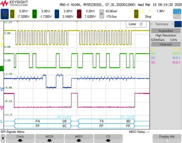This screenshot has height=143, width=182.
Task: Select the blue channel 3 badge
Action: pos(57,14)
